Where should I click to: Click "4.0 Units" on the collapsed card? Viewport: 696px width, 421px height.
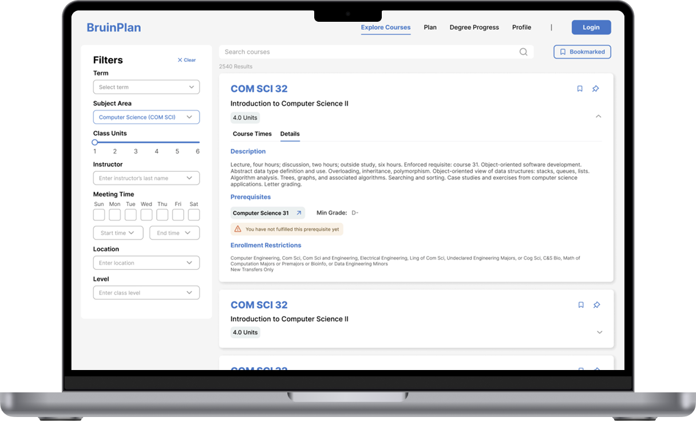[x=246, y=332]
